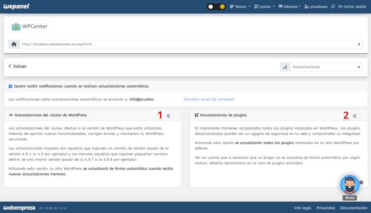
Task: Click Cerrar sesión to log out
Action: pyautogui.click(x=352, y=7)
